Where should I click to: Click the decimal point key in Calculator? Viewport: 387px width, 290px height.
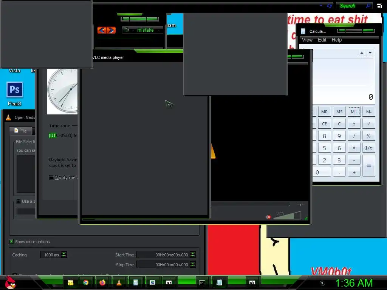coord(339,172)
